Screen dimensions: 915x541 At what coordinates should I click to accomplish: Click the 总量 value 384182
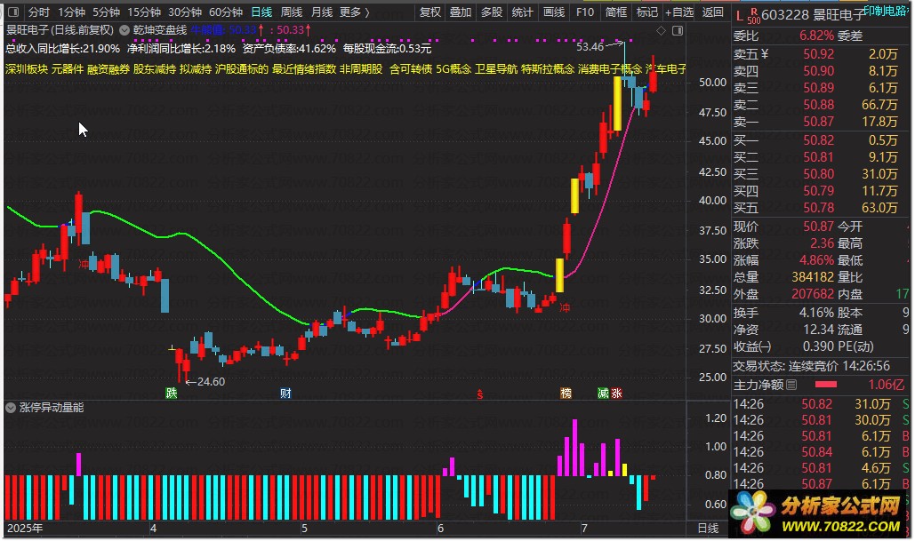pyautogui.click(x=813, y=277)
